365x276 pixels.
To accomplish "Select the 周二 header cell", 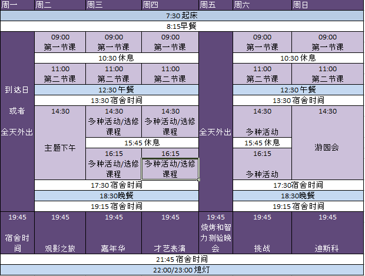I will [x=60, y=5].
